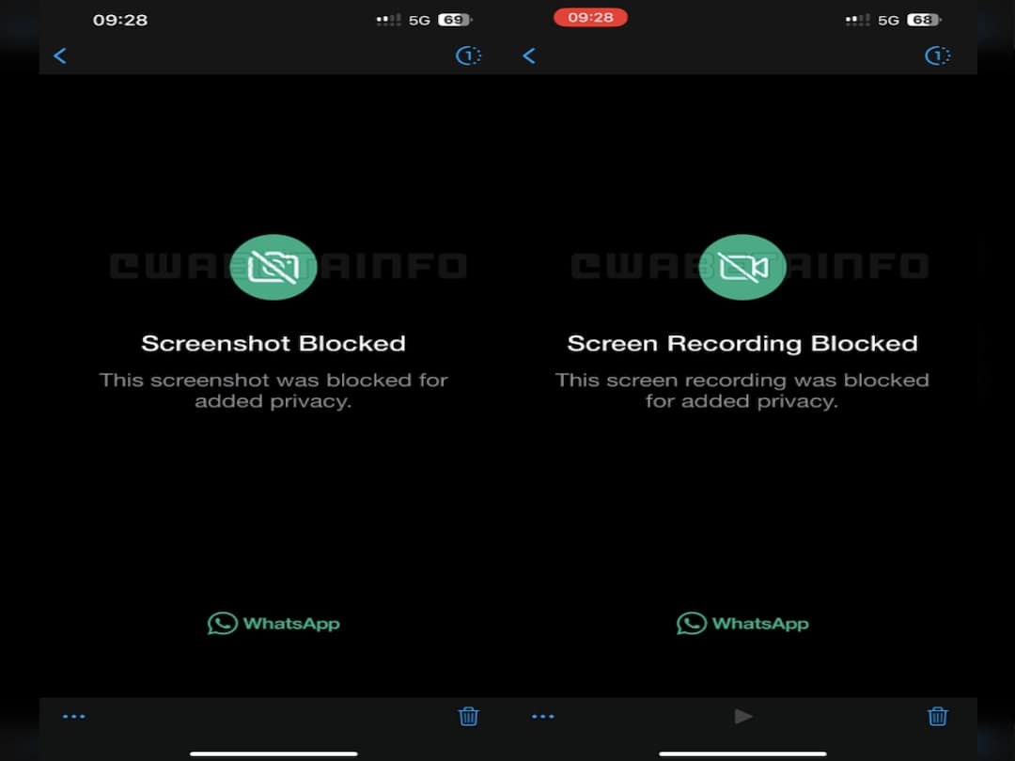The height and width of the screenshot is (761, 1015).
Task: Tap the battery indicator showing 68
Action: (x=923, y=20)
